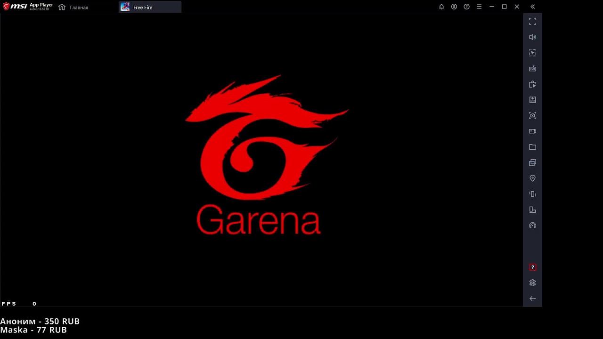Open the red help question mark in sidebar

pyautogui.click(x=532, y=267)
